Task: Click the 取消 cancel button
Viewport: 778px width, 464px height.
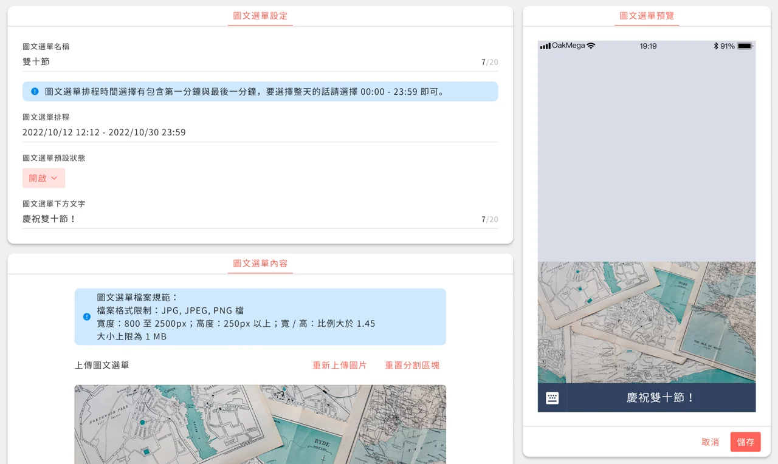Action: pos(711,442)
